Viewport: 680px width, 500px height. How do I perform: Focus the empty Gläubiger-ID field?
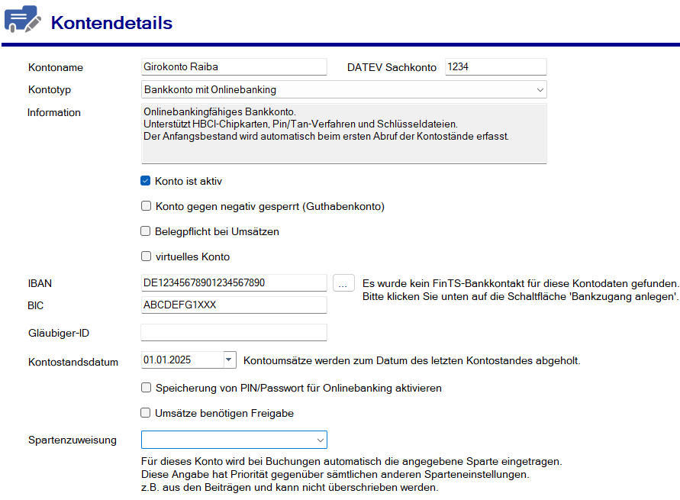tap(234, 333)
